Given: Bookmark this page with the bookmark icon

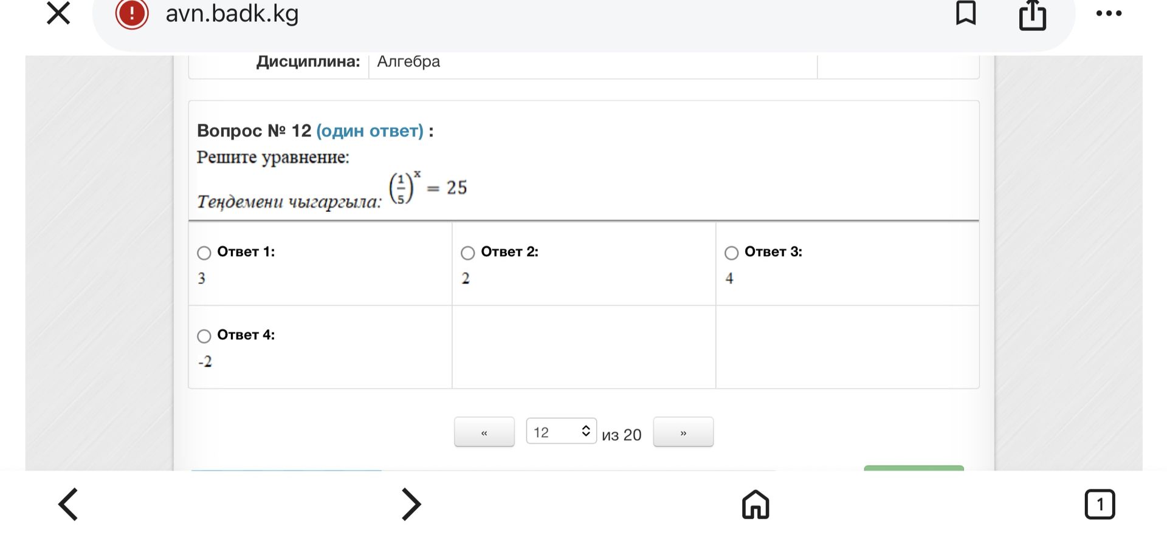Looking at the screenshot, I should pyautogui.click(x=966, y=13).
